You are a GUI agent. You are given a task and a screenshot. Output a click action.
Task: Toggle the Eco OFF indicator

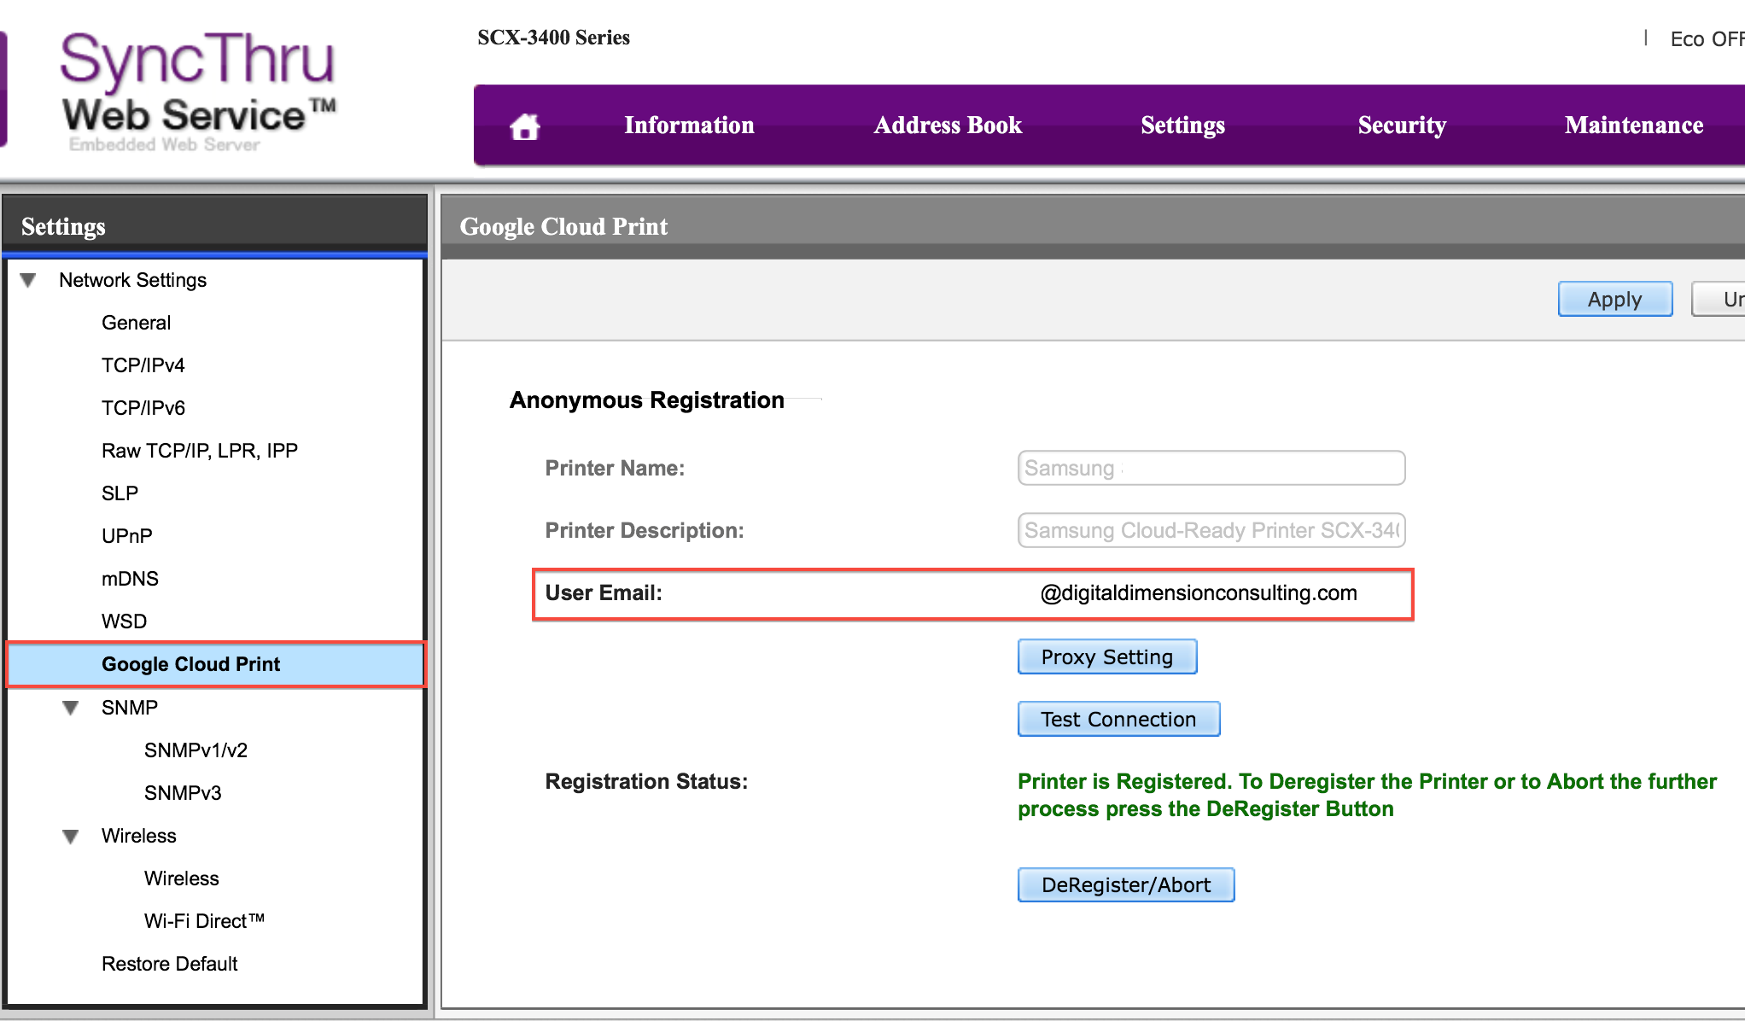(x=1706, y=39)
